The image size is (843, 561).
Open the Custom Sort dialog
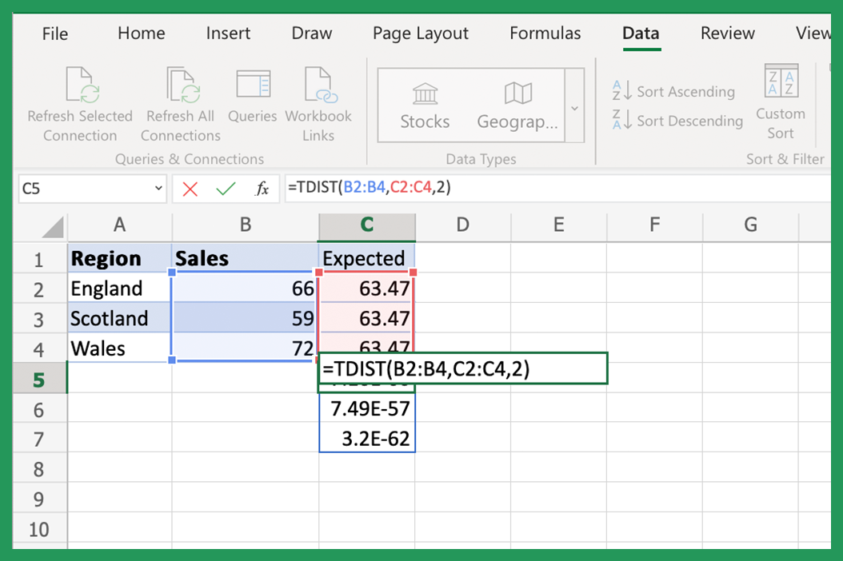point(781,104)
